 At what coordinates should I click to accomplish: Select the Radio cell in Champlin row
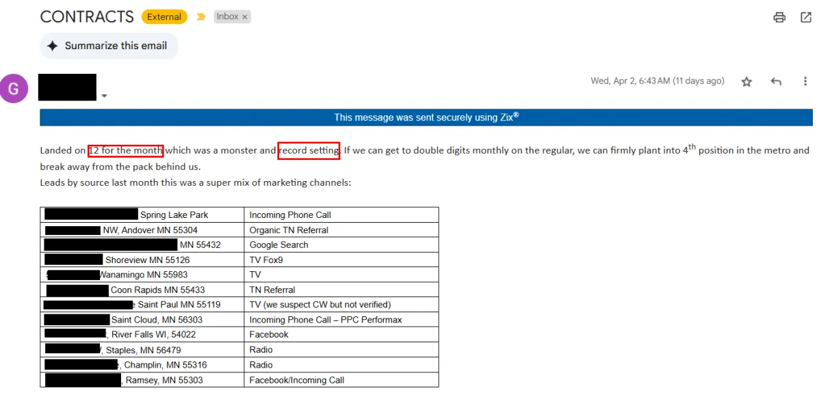pos(341,365)
